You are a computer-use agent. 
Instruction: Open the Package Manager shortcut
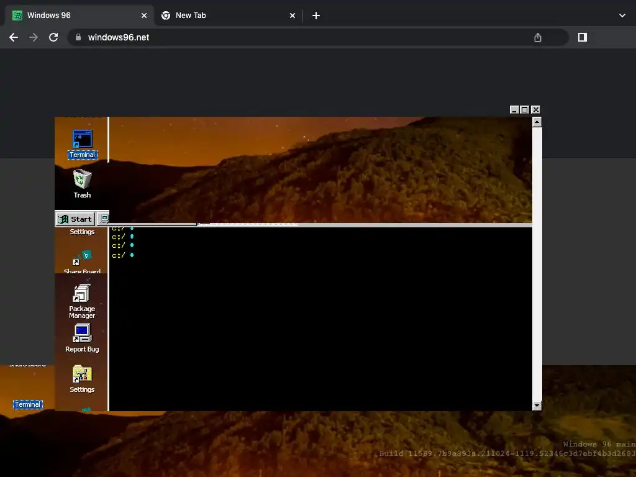click(x=82, y=294)
